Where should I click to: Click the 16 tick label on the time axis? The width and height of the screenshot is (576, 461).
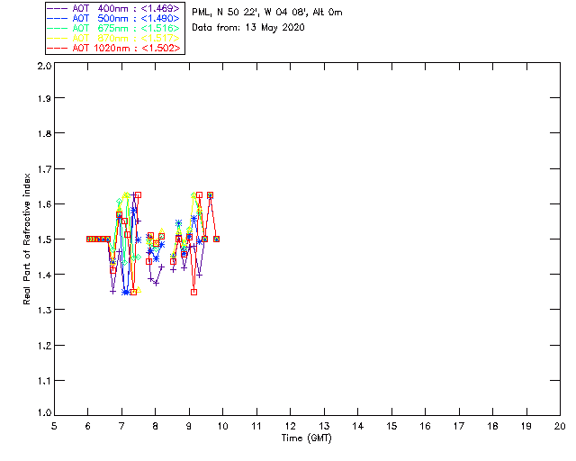point(425,426)
